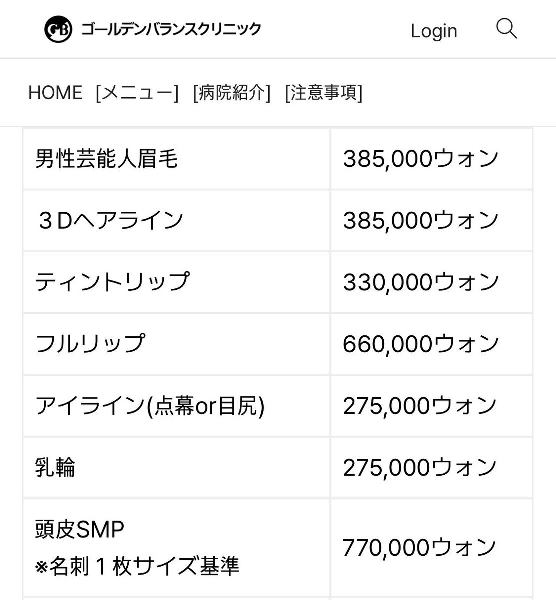Image resolution: width=556 pixels, height=600 pixels.
Task: Go to HOME in navigation
Action: pos(55,93)
